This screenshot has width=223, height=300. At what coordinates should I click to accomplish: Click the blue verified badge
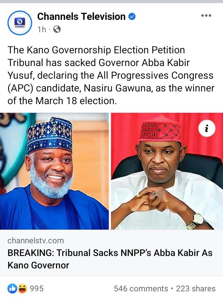coord(132,17)
